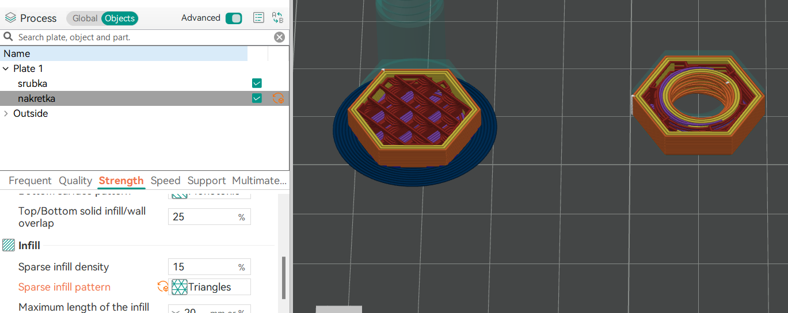The image size is (788, 313).
Task: Select the Objects process mode button
Action: coord(120,18)
